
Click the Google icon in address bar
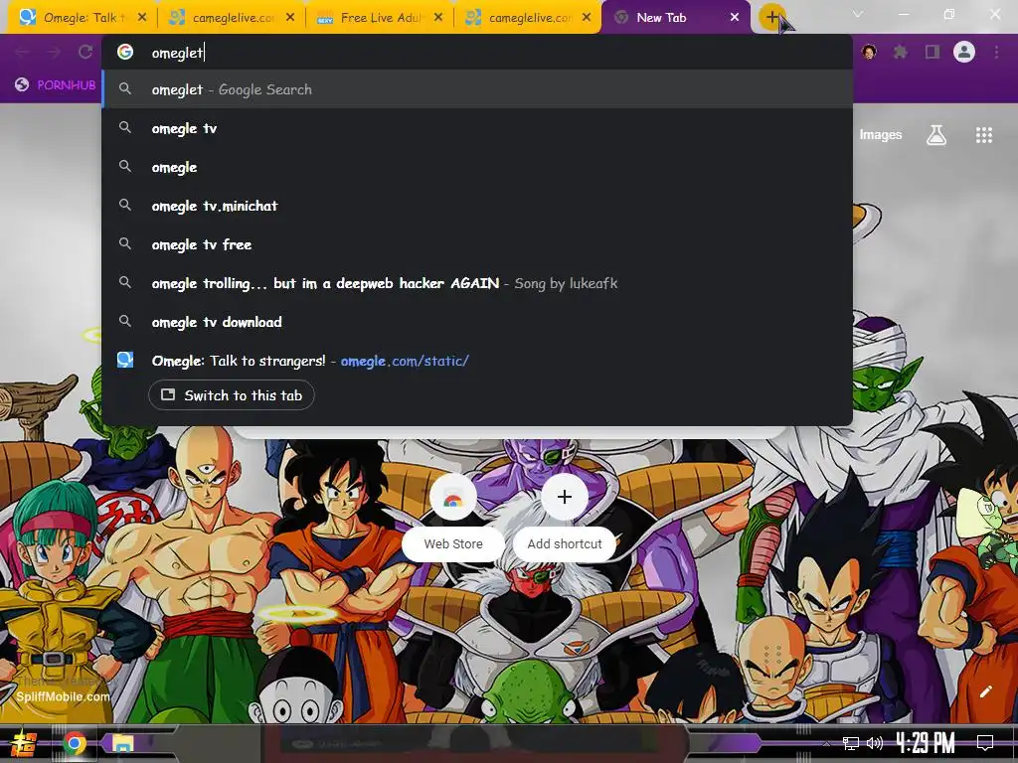pyautogui.click(x=125, y=52)
